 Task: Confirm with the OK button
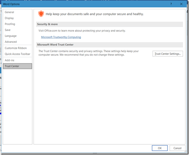click(x=160, y=148)
